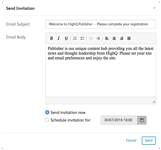The width and height of the screenshot is (161, 150).
Task: Insert a numbered list
Action: coord(75,38)
